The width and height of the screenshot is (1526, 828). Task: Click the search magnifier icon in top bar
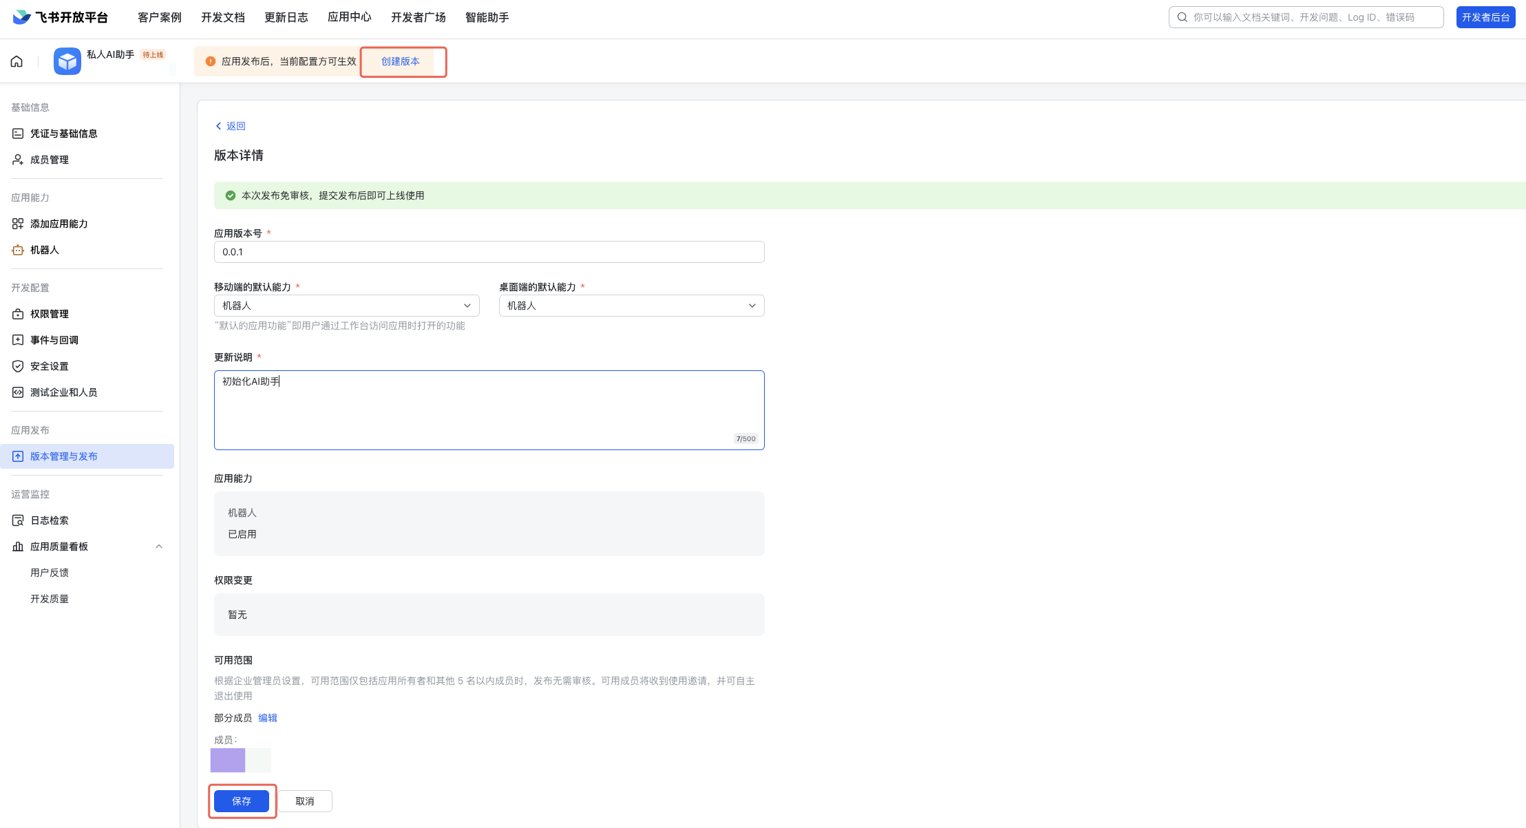[x=1182, y=17]
